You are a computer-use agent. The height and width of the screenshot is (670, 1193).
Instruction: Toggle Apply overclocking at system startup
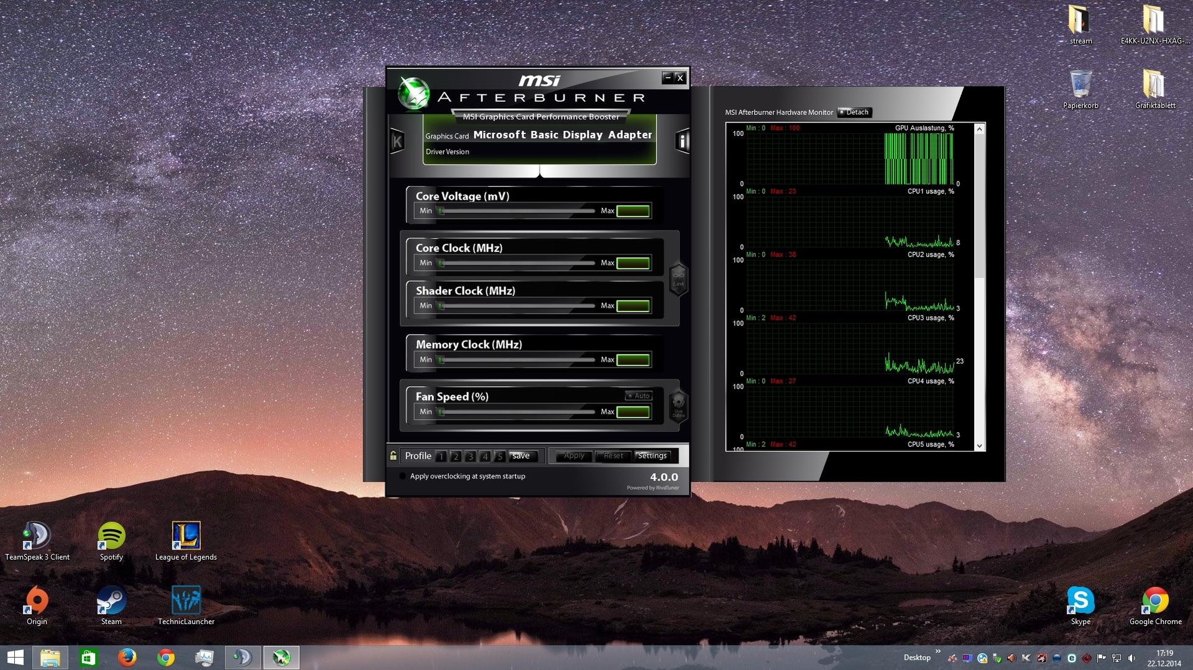[x=402, y=476]
